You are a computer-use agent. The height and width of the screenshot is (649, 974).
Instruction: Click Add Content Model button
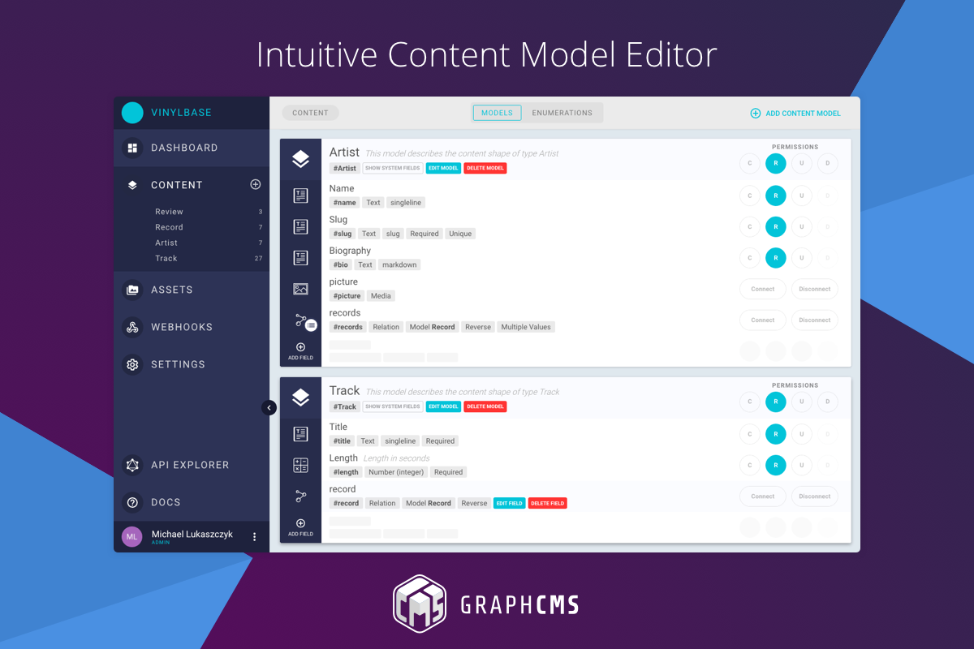795,114
